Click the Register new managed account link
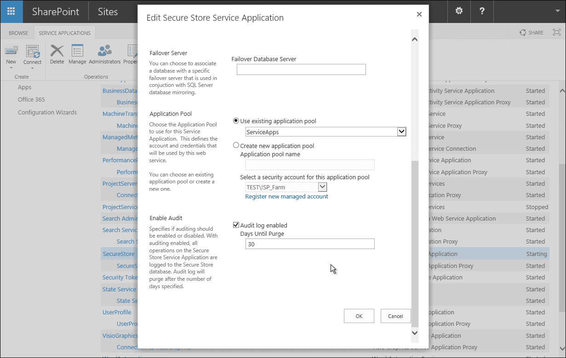This screenshot has width=566, height=358. point(286,196)
